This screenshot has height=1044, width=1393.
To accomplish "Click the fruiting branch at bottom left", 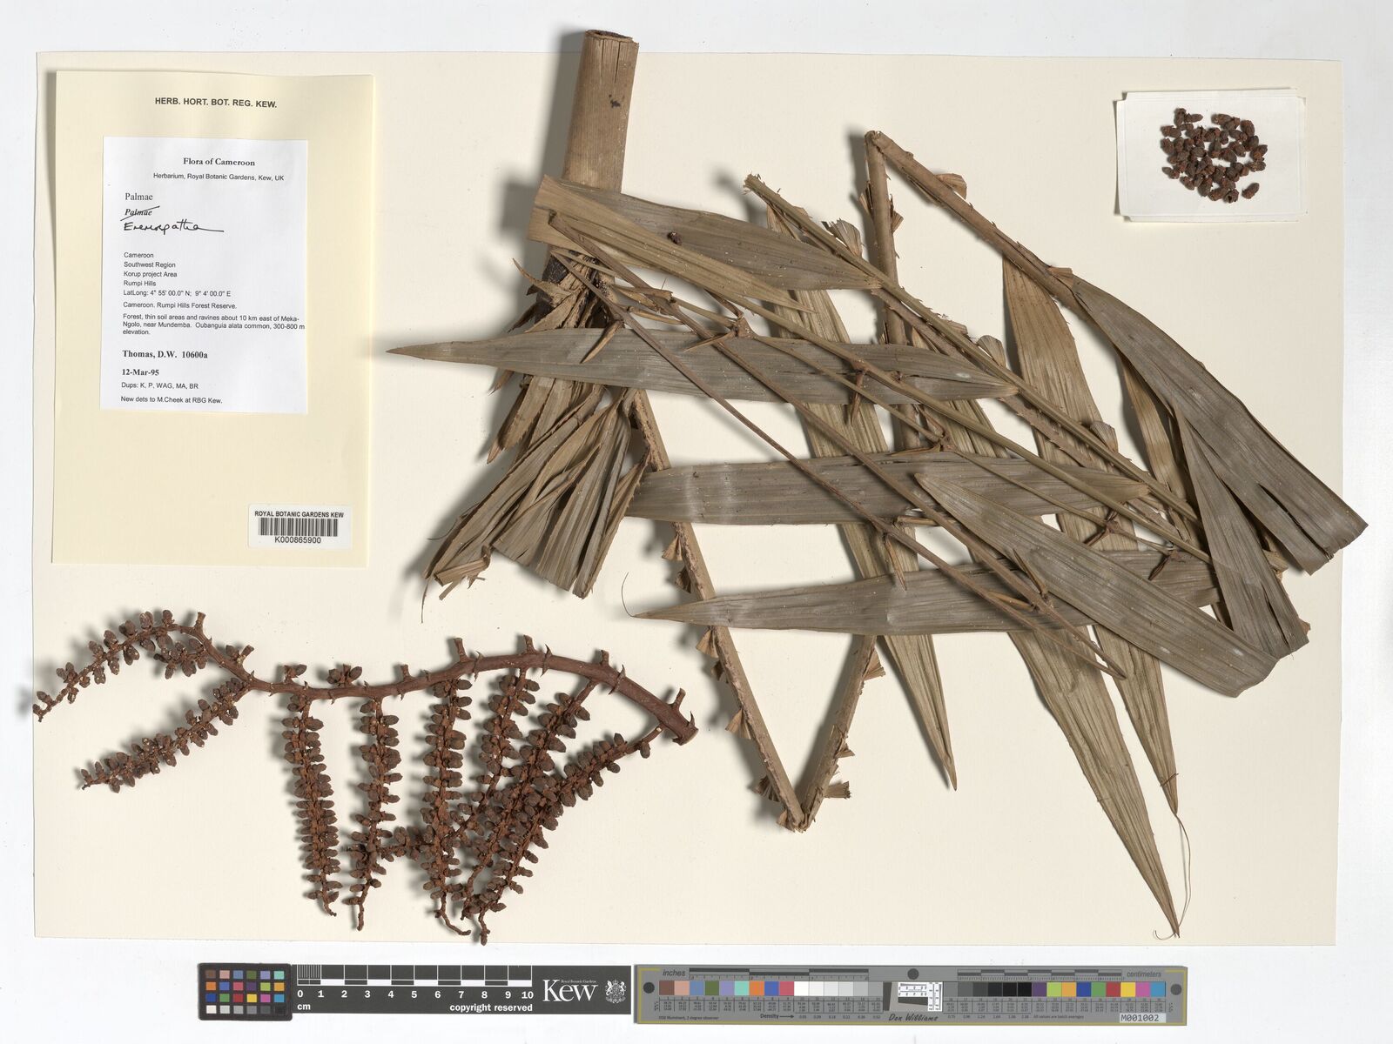I will pyautogui.click(x=366, y=748).
